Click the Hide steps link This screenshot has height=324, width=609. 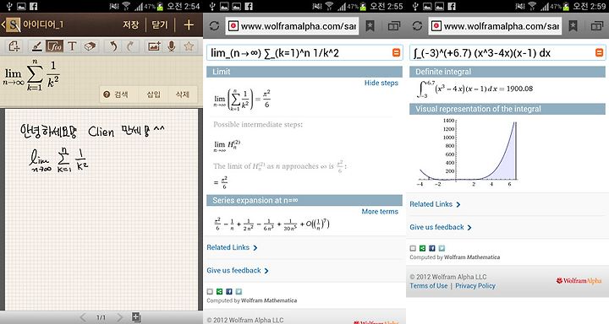[381, 83]
